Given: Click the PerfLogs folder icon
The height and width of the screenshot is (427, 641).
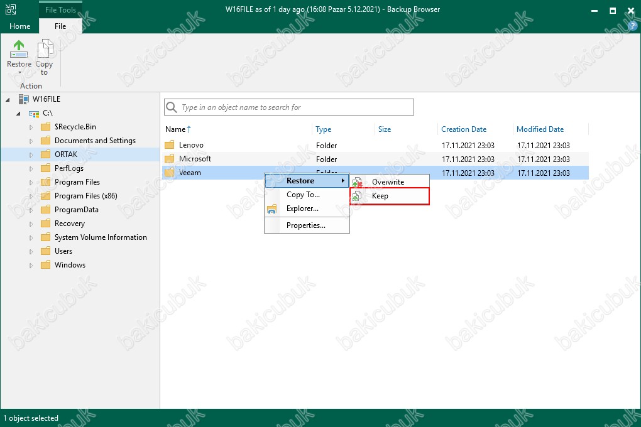Looking at the screenshot, I should tap(46, 168).
